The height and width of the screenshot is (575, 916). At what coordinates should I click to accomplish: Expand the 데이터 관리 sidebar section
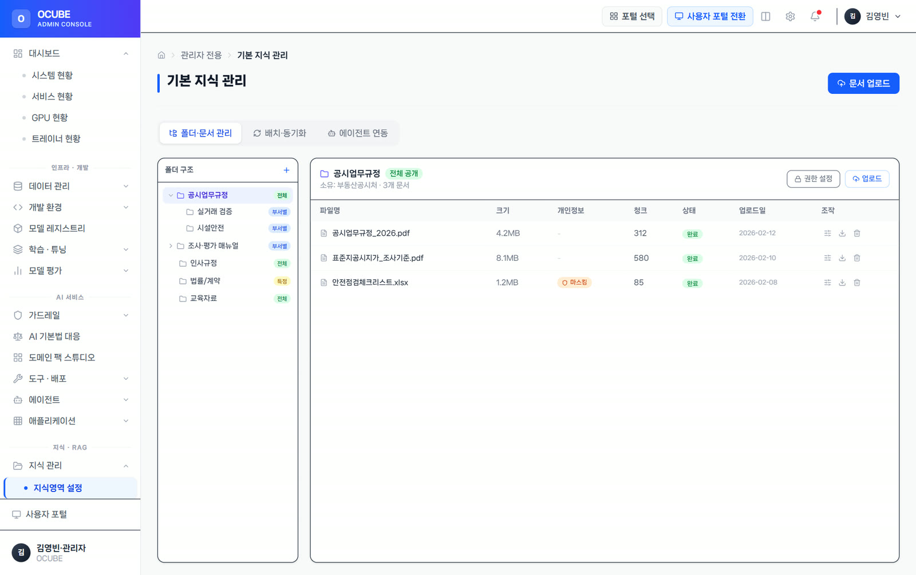[126, 187]
